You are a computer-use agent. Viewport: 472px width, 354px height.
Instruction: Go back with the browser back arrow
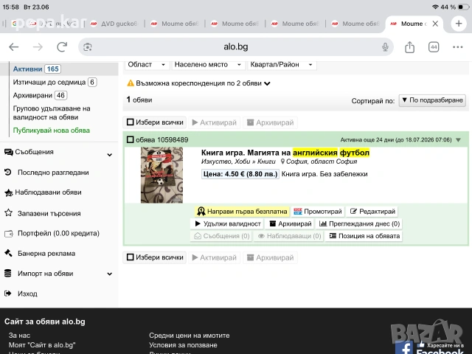click(14, 47)
